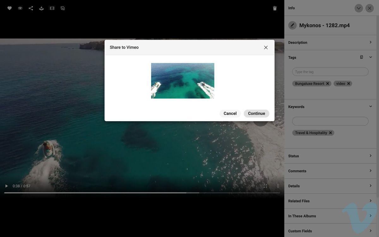Viewport: 379px width, 237px height.
Task: Collapse the Keywords section chevron
Action: (x=370, y=106)
